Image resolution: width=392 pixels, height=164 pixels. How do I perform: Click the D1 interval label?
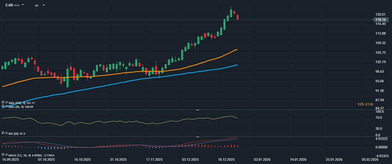click(37, 5)
